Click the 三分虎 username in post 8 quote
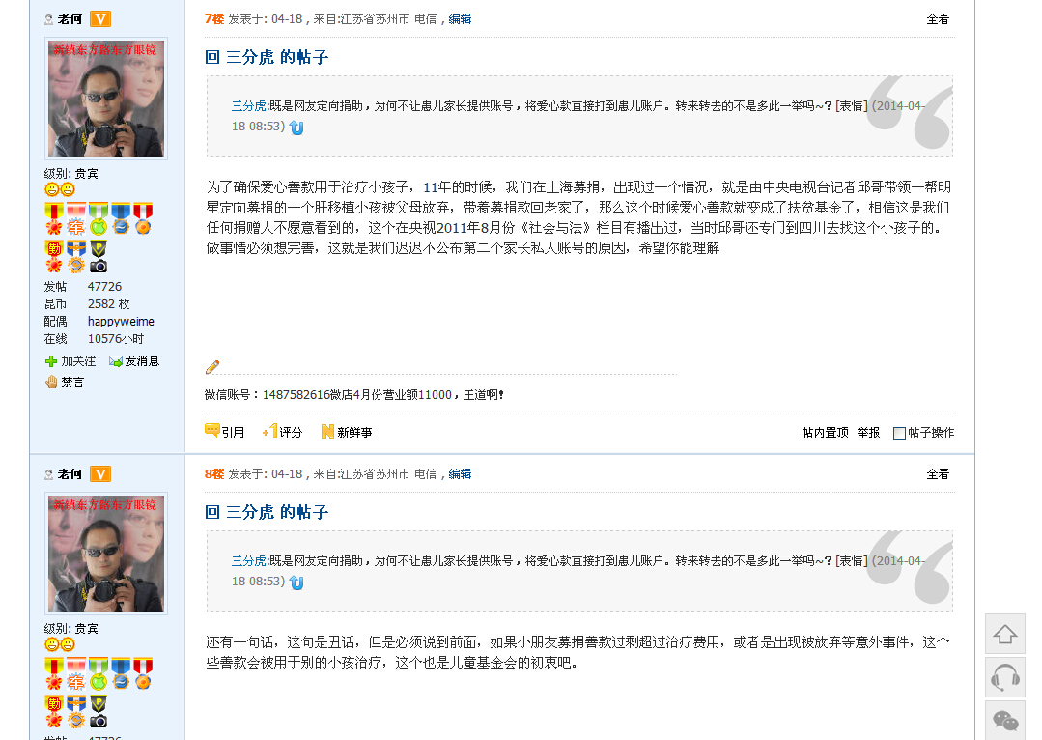Viewport: 1042px width, 740px height. [x=249, y=560]
